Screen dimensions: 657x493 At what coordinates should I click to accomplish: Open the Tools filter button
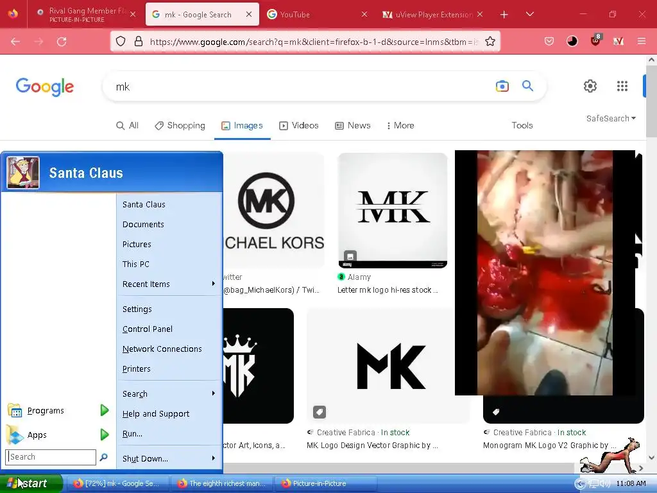[522, 125]
